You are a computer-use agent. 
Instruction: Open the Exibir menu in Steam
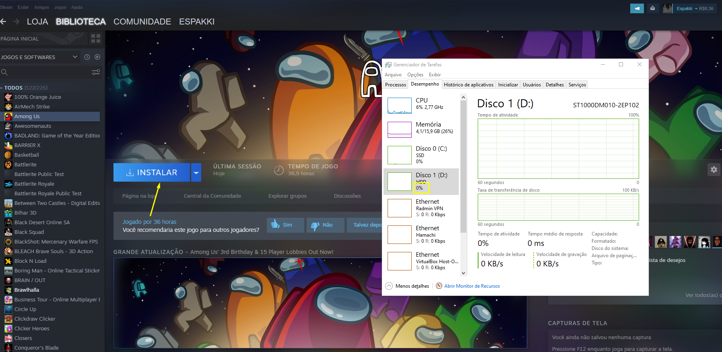point(23,7)
